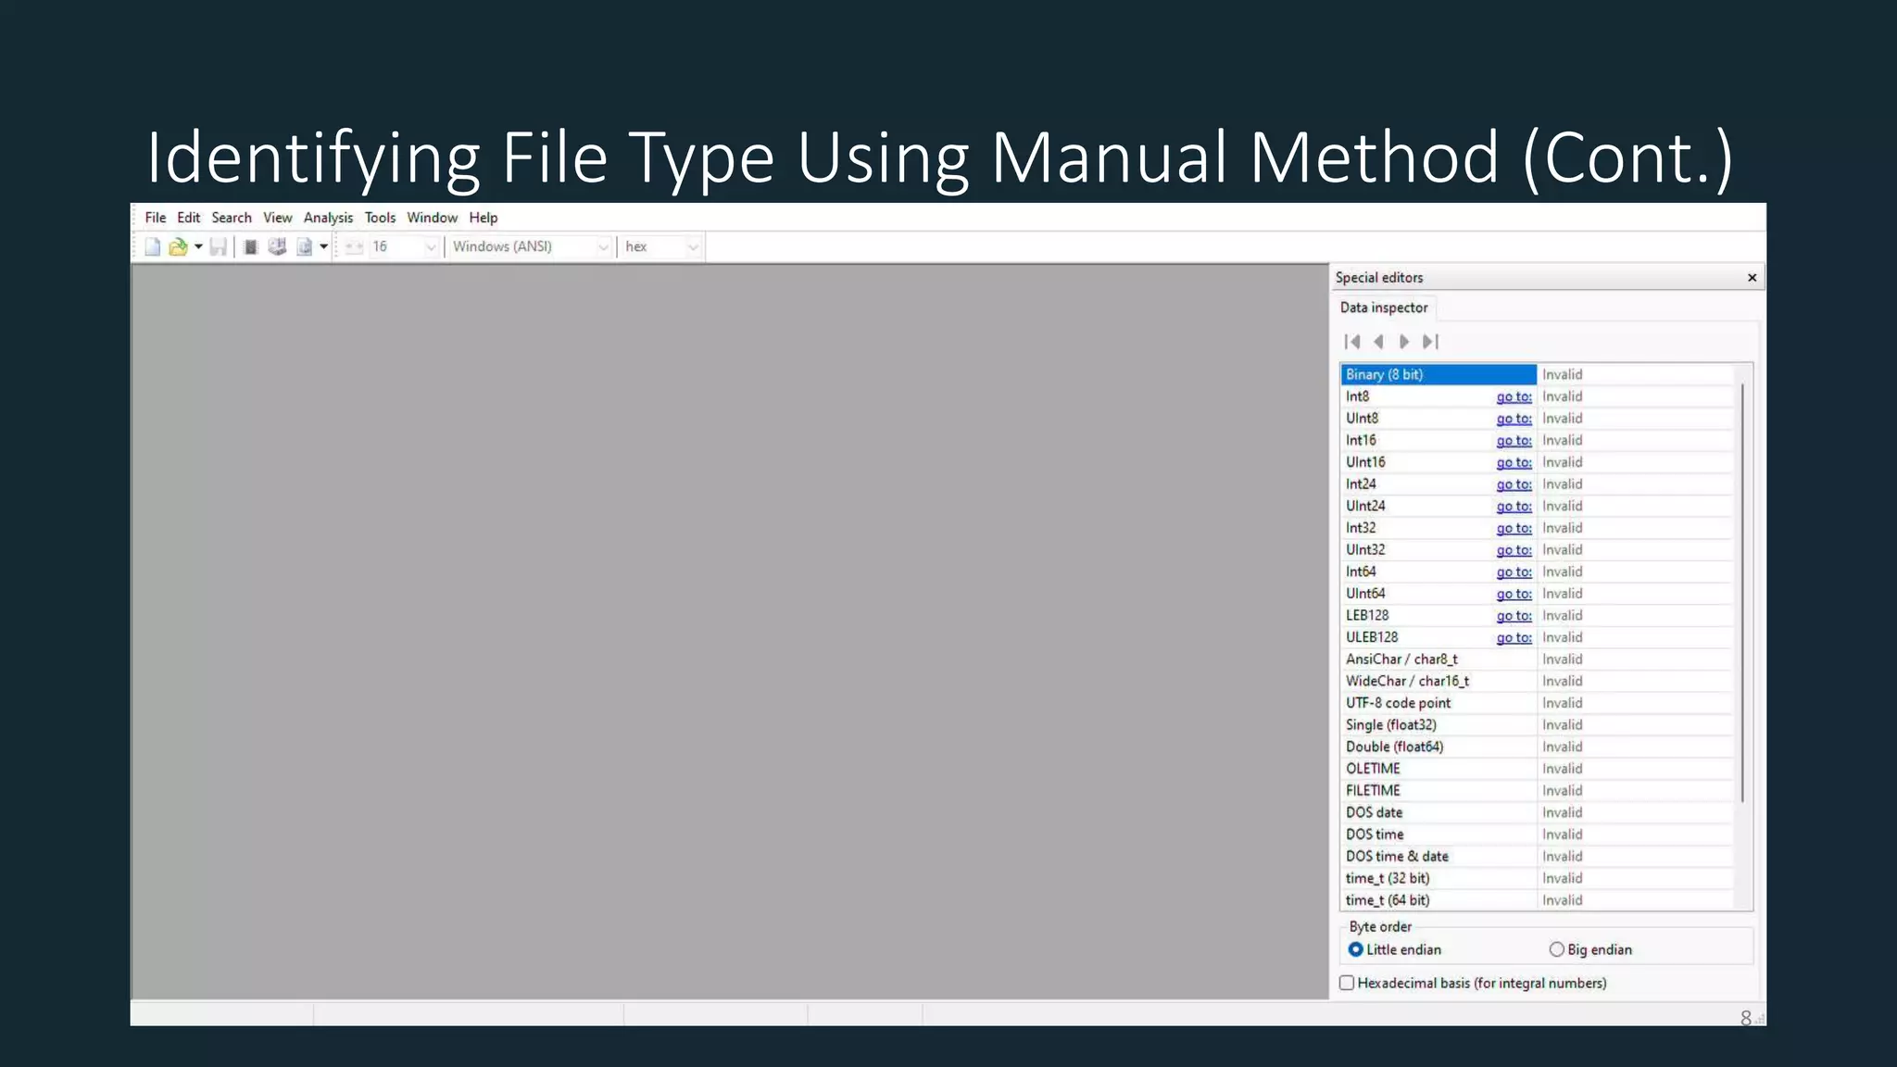Go to next byte in Data inspector
1897x1067 pixels.
[x=1404, y=342]
